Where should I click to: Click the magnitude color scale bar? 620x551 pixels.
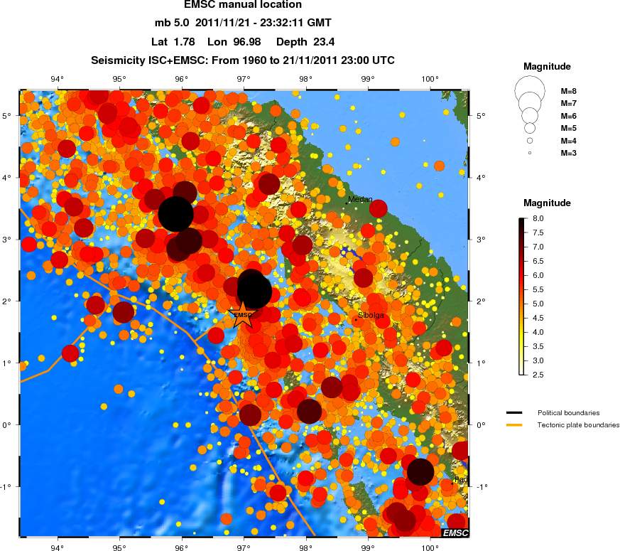tap(522, 296)
